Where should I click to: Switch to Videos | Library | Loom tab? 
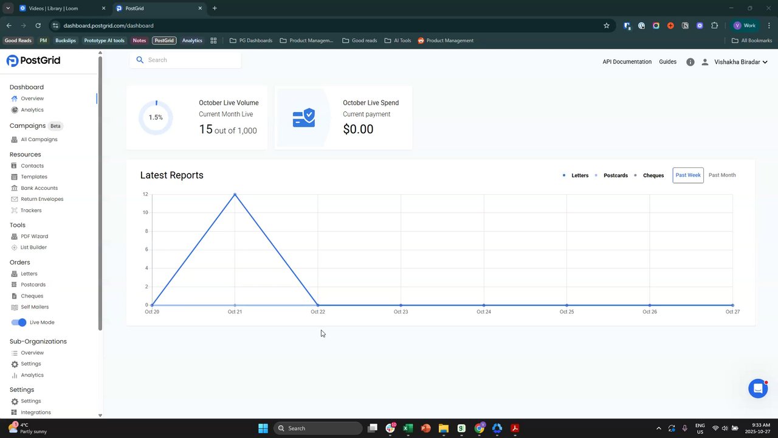tap(61, 9)
